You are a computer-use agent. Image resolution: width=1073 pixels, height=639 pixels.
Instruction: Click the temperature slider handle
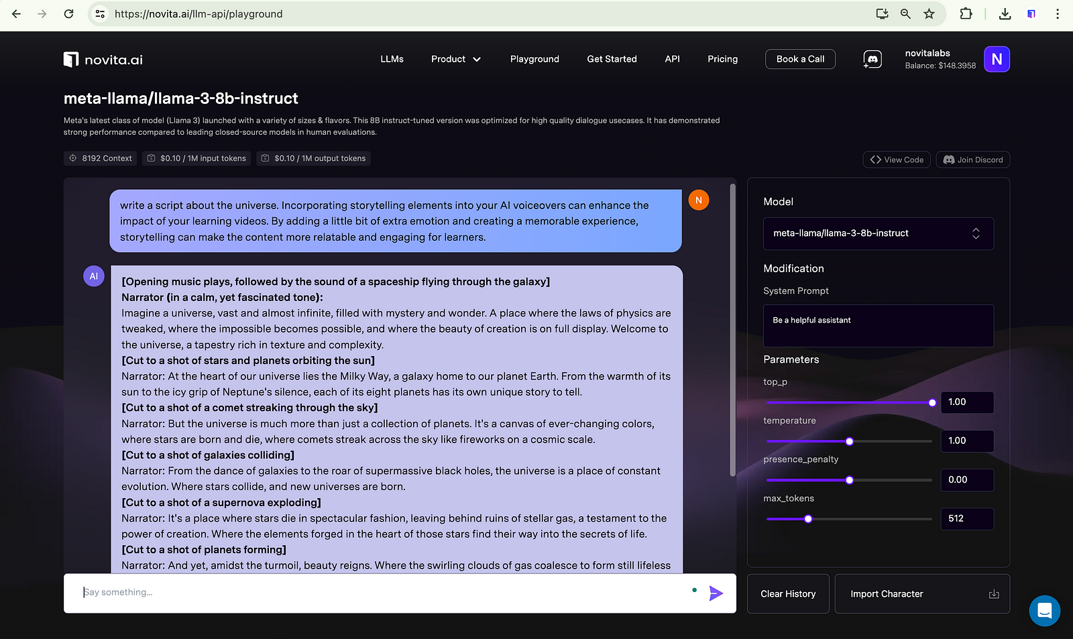tap(850, 441)
